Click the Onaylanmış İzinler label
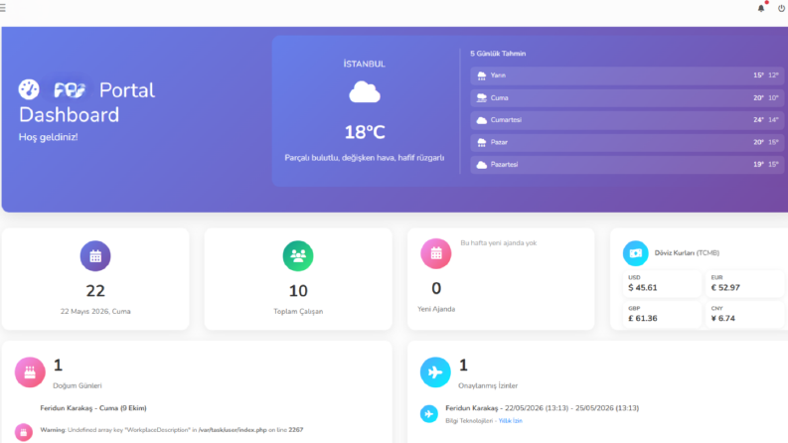The width and height of the screenshot is (788, 443). pyautogui.click(x=488, y=385)
